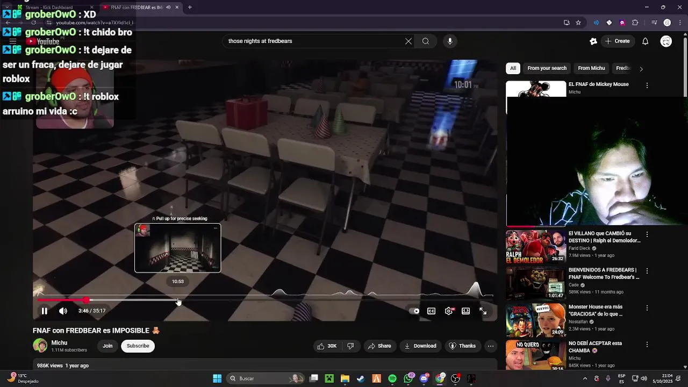
Task: Mute the FNAF tab with its speaker icon
Action: tap(168, 8)
